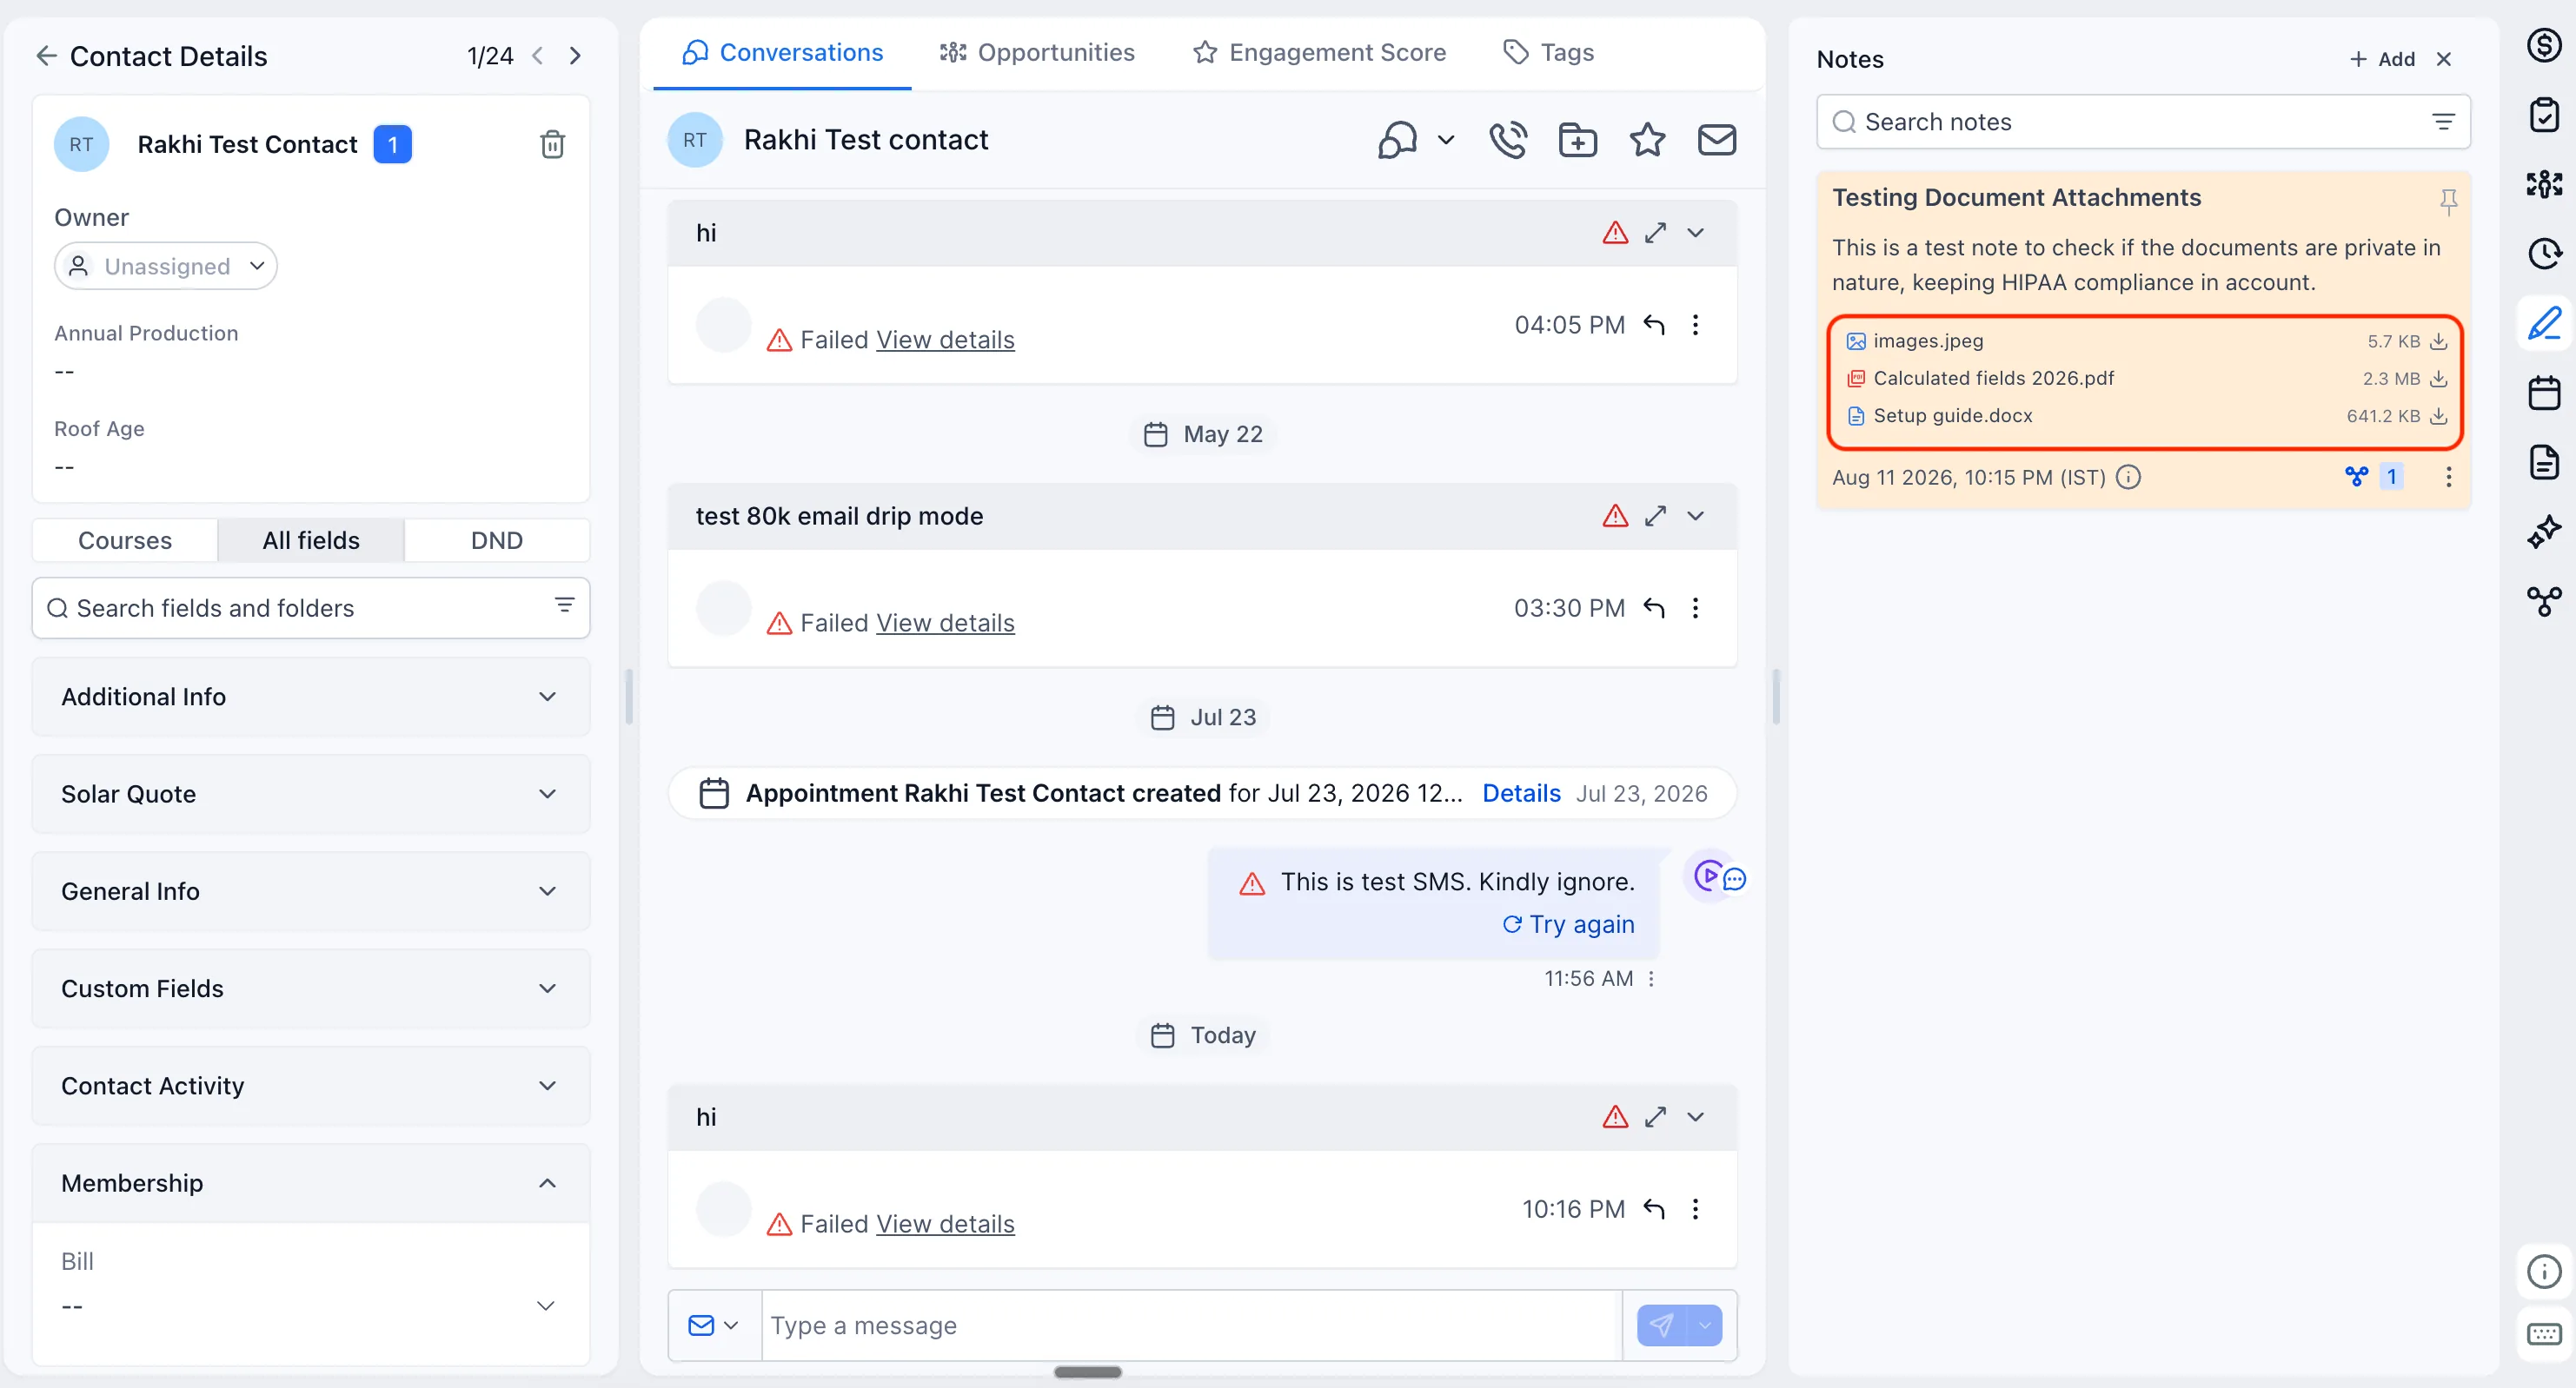
Task: View details of the failed 03:30 PM email
Action: [945, 623]
